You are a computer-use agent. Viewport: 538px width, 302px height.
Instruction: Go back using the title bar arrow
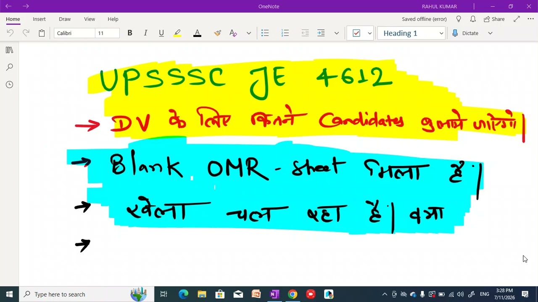[8, 6]
